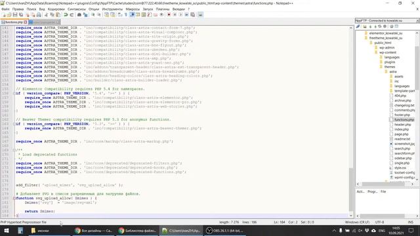Click the Open file toolbar icon
Screen dimensions: 420x236
(x=9, y=14)
